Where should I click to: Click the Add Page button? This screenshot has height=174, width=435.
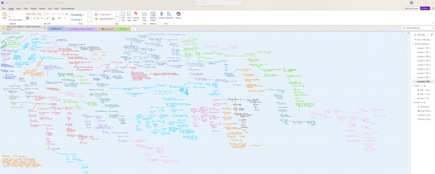point(420,34)
